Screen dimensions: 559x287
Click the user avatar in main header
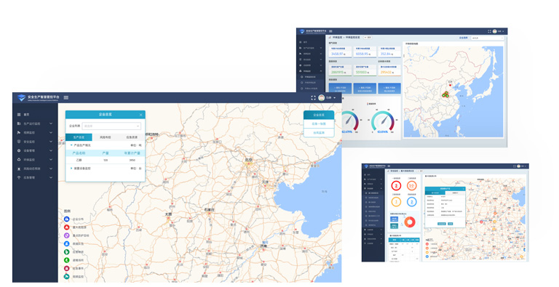322,98
